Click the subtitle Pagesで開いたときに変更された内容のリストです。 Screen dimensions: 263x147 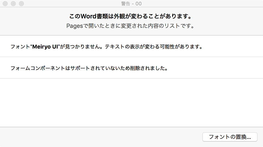(x=130, y=26)
